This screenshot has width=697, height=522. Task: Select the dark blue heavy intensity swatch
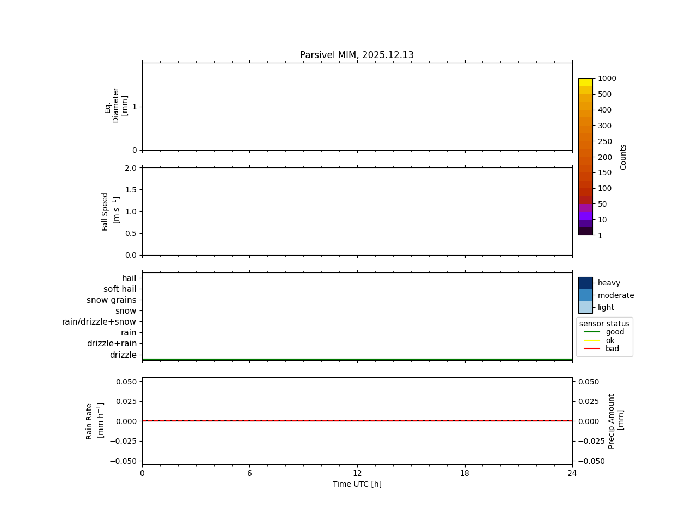coord(585,283)
